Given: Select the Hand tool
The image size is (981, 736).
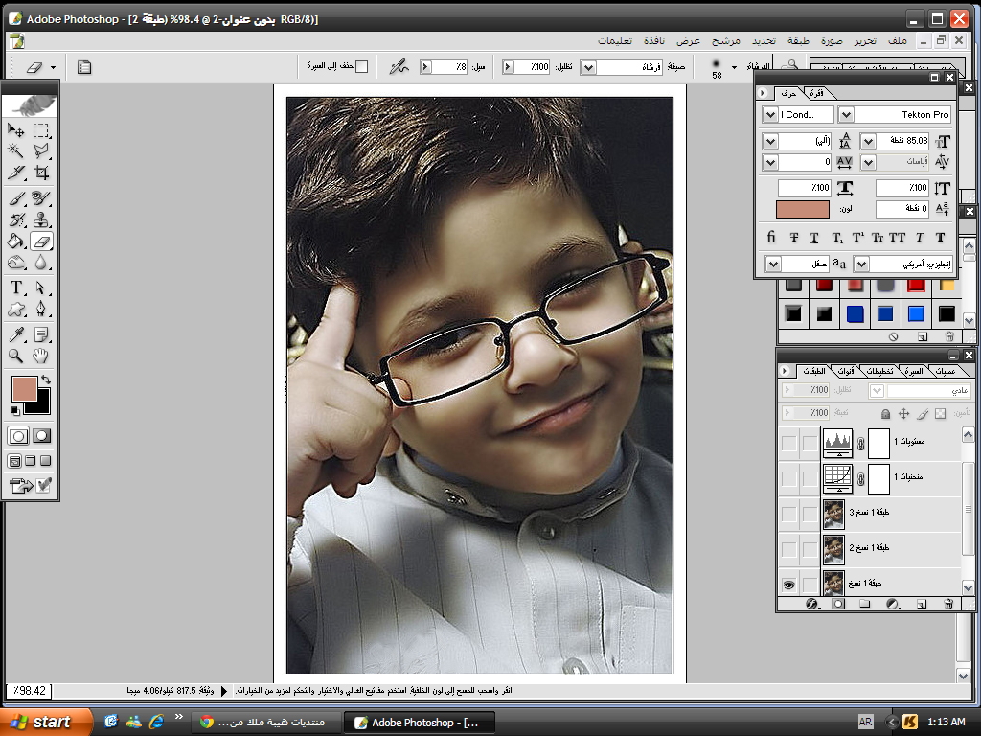Looking at the screenshot, I should (41, 356).
